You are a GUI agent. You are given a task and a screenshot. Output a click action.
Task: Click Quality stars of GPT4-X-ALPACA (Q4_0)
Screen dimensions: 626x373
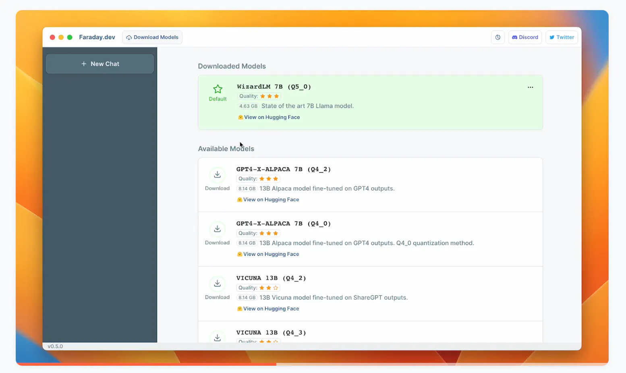[269, 233]
